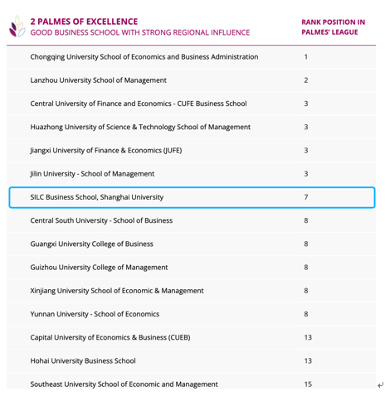The height and width of the screenshot is (401, 385).
Task: Click the Good Business School subtitle text
Action: [x=140, y=32]
